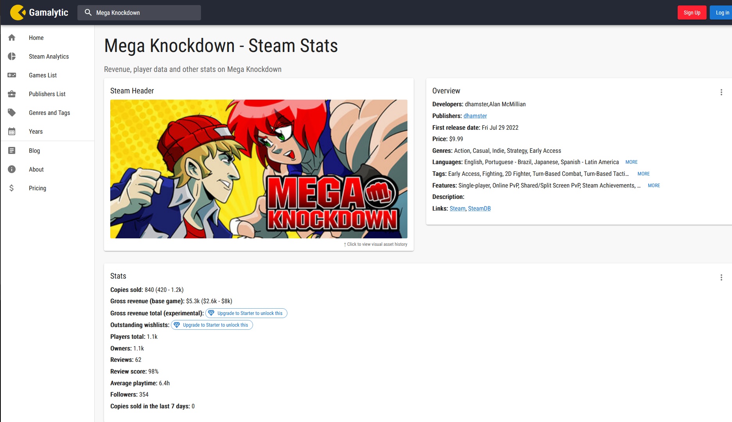Click upgrade button for Gross revenue total
This screenshot has width=732, height=422.
click(246, 313)
